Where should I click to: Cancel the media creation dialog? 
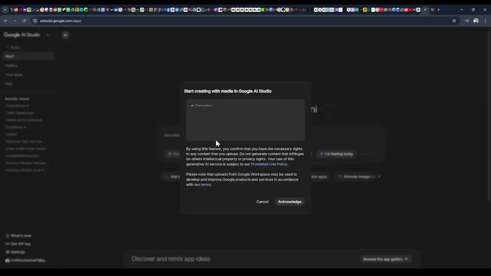click(x=262, y=202)
